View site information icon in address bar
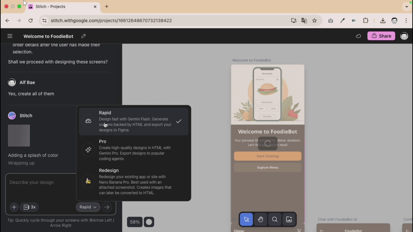Viewport: 413px width, 232px height. (45, 21)
